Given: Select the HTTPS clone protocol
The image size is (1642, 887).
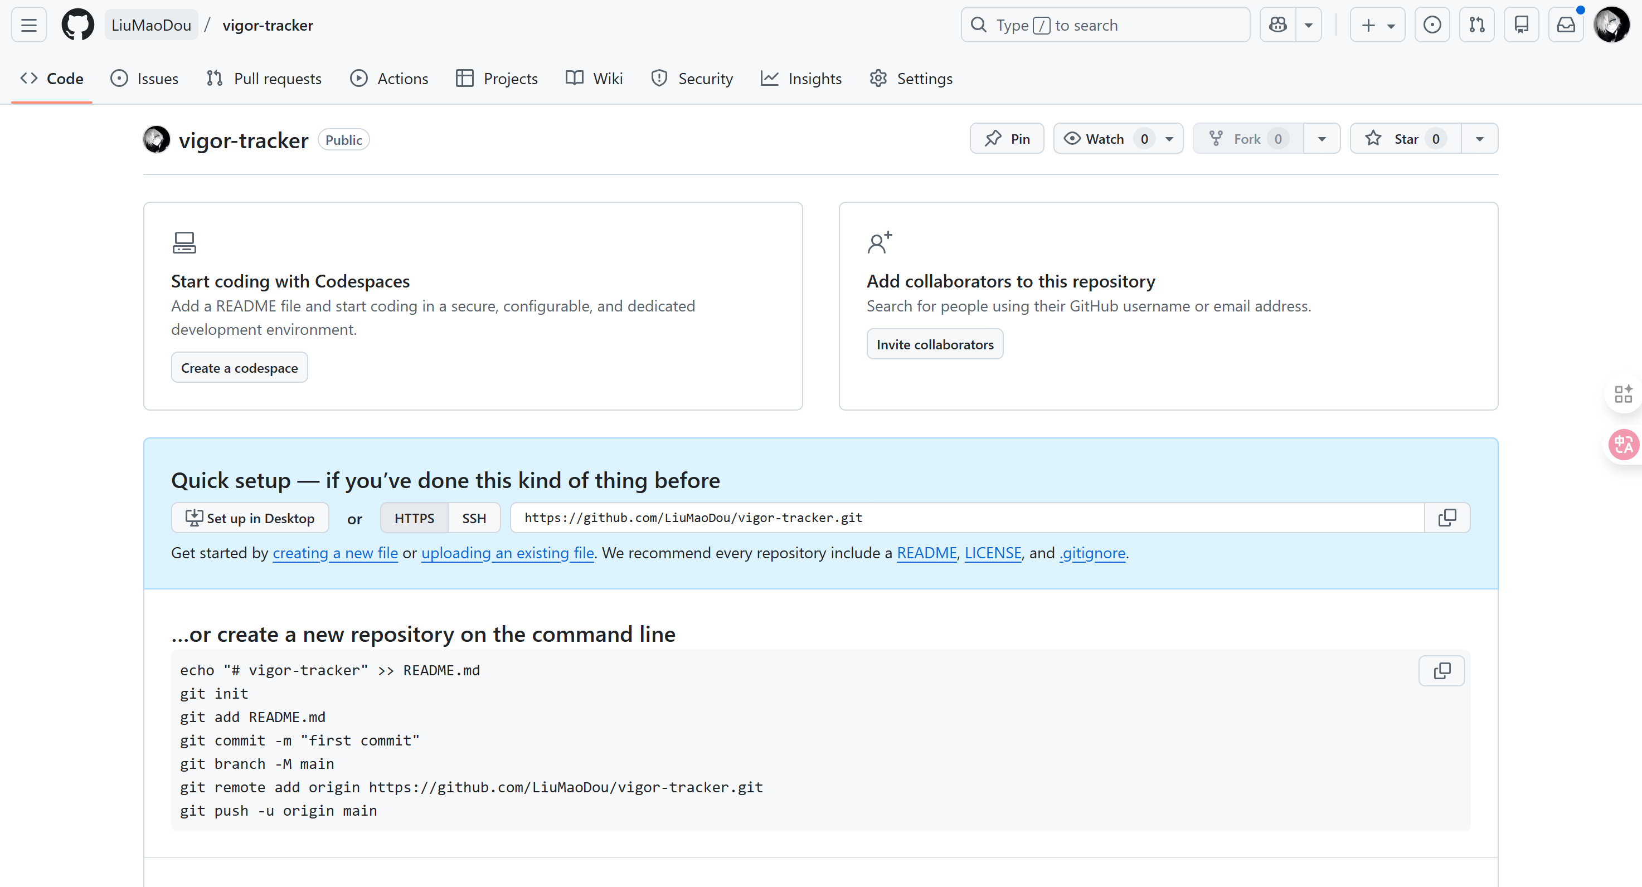Looking at the screenshot, I should tap(414, 518).
